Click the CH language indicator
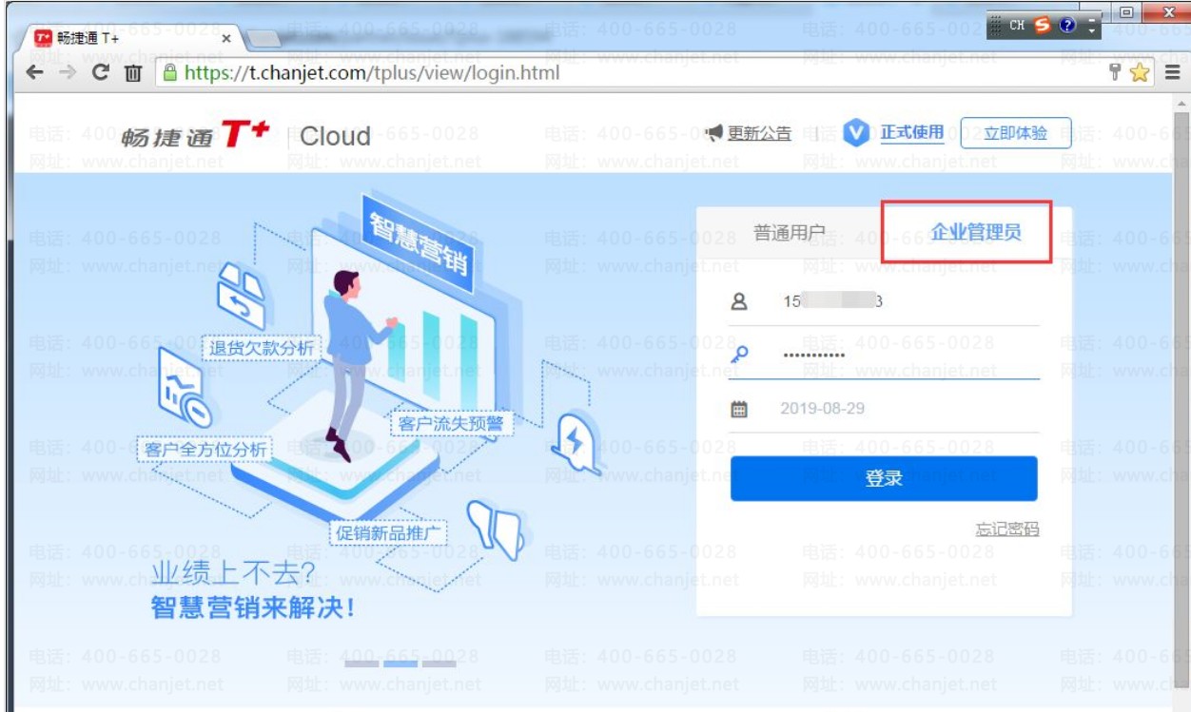Image resolution: width=1191 pixels, height=712 pixels. [1018, 25]
